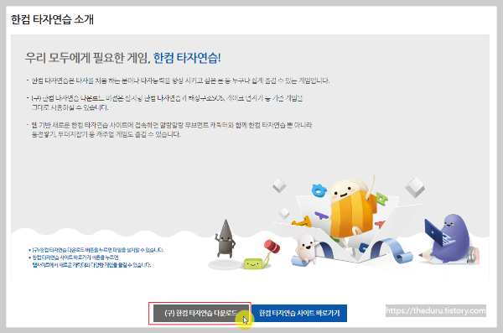Screen dimensions: 503x333
Task: Click paragraph beginning '웹 기반 새로운 한컴 타자연습 사이트에'
Action: pyautogui.click(x=172, y=129)
